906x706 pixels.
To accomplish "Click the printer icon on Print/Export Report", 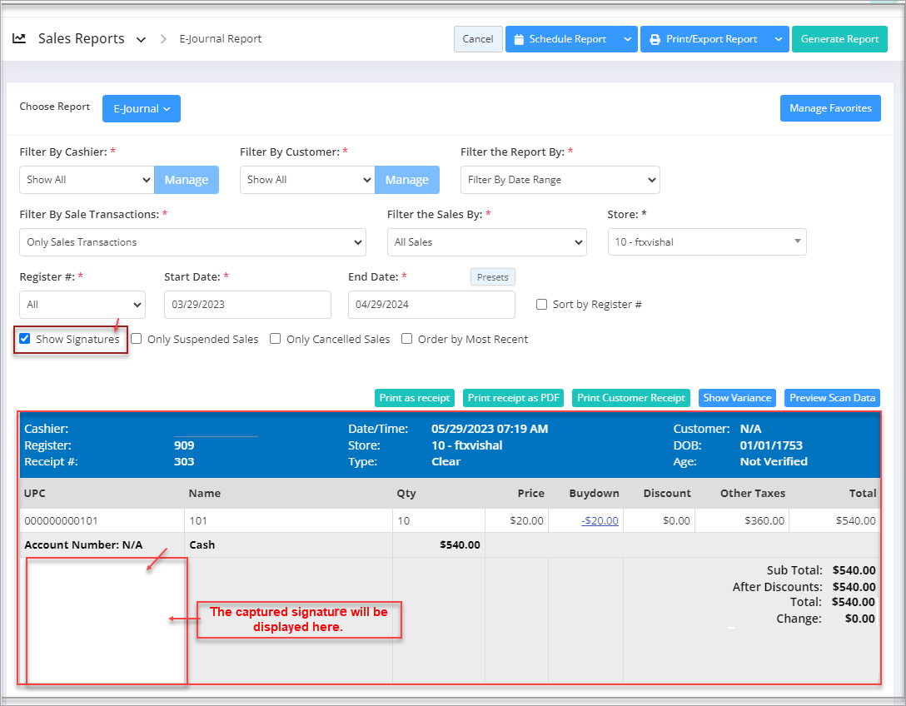I will pyautogui.click(x=655, y=39).
